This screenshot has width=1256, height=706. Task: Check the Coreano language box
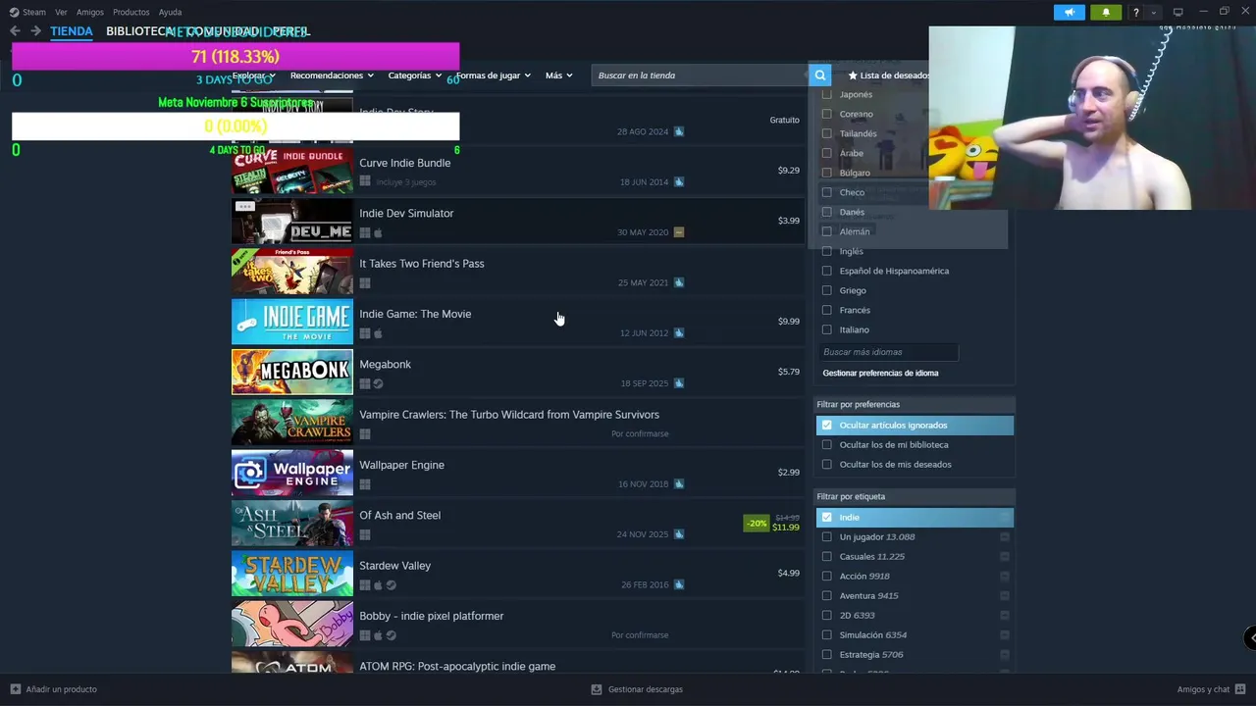pos(826,114)
